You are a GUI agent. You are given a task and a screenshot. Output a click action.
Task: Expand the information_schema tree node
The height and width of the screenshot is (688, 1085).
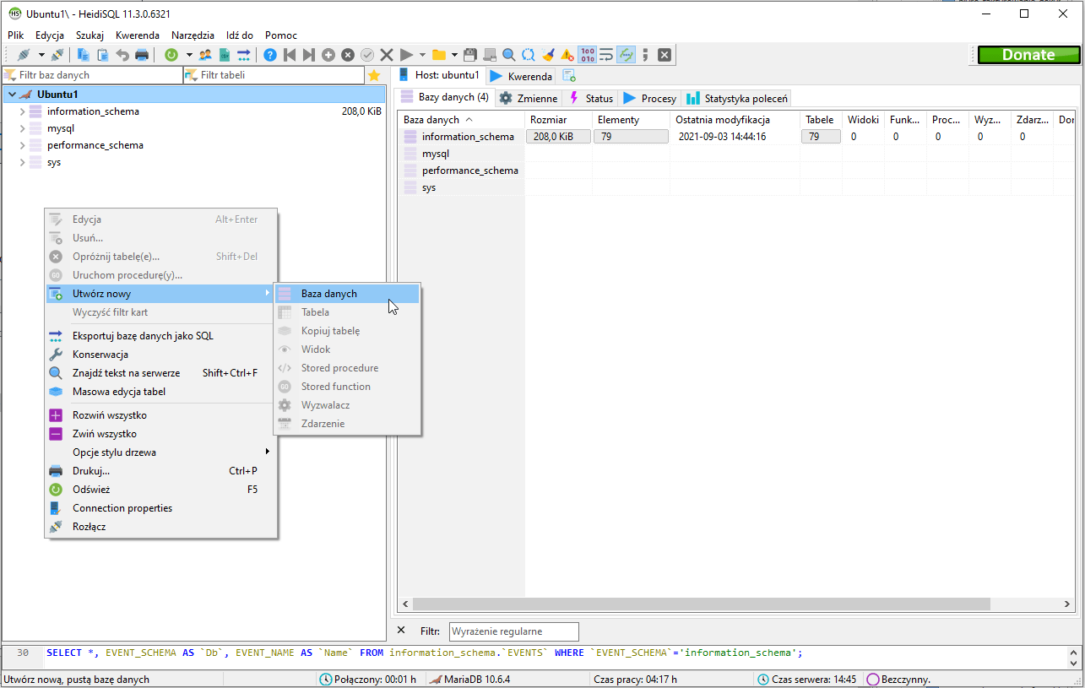click(22, 111)
